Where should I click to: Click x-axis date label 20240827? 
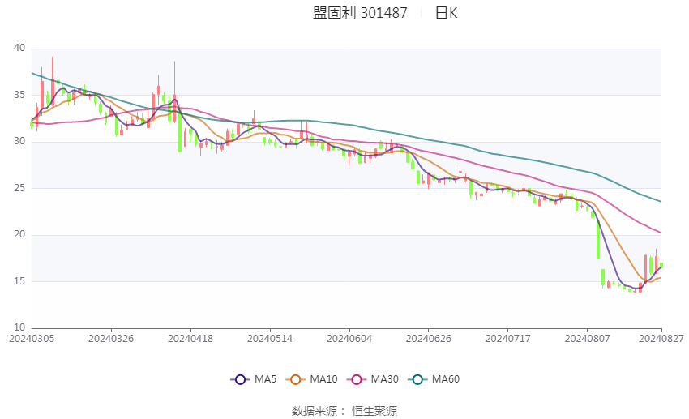tap(661, 339)
